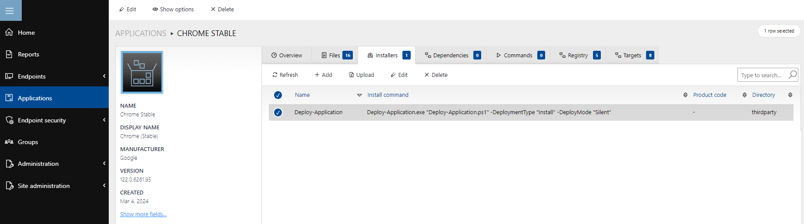804x224 pixels.
Task: Click the Reports icon in sidebar
Action: (x=9, y=54)
